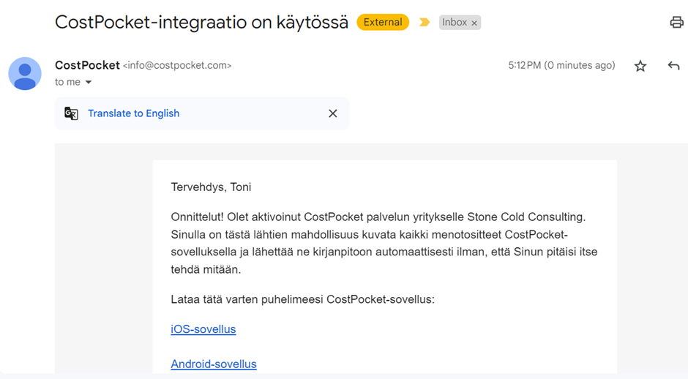
Task: Print the email with the printer icon
Action: [x=676, y=22]
